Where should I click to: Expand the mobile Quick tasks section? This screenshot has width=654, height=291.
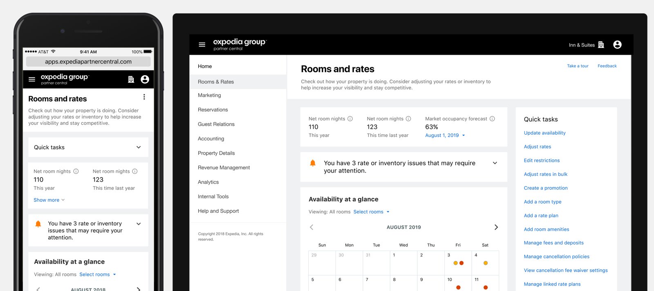pos(139,147)
